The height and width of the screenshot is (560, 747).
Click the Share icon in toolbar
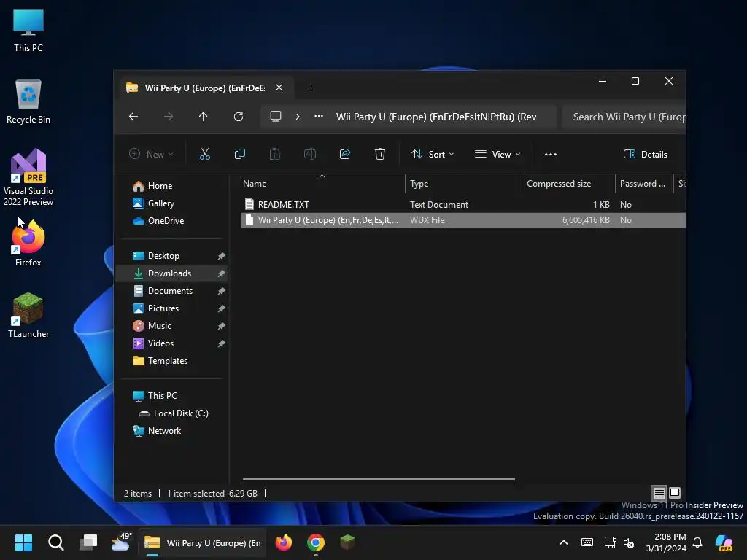click(x=345, y=154)
